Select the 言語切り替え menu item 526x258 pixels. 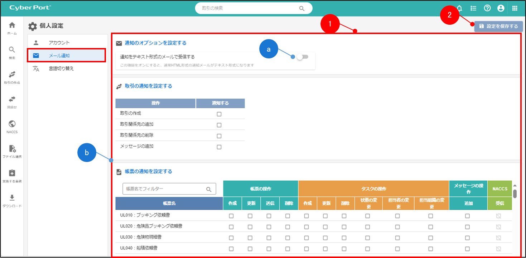click(61, 68)
